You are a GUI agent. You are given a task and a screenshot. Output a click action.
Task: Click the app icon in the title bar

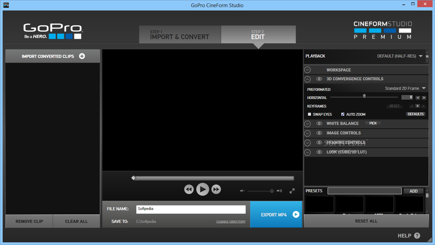pyautogui.click(x=6, y=5)
